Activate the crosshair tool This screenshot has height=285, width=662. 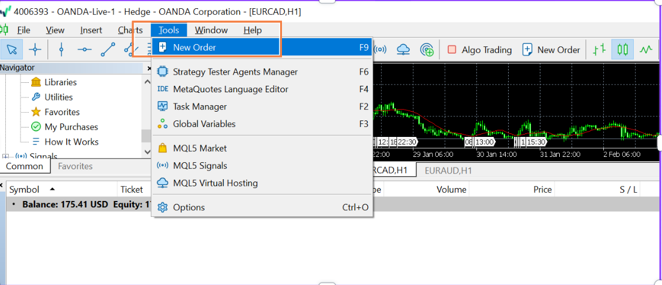pyautogui.click(x=35, y=49)
